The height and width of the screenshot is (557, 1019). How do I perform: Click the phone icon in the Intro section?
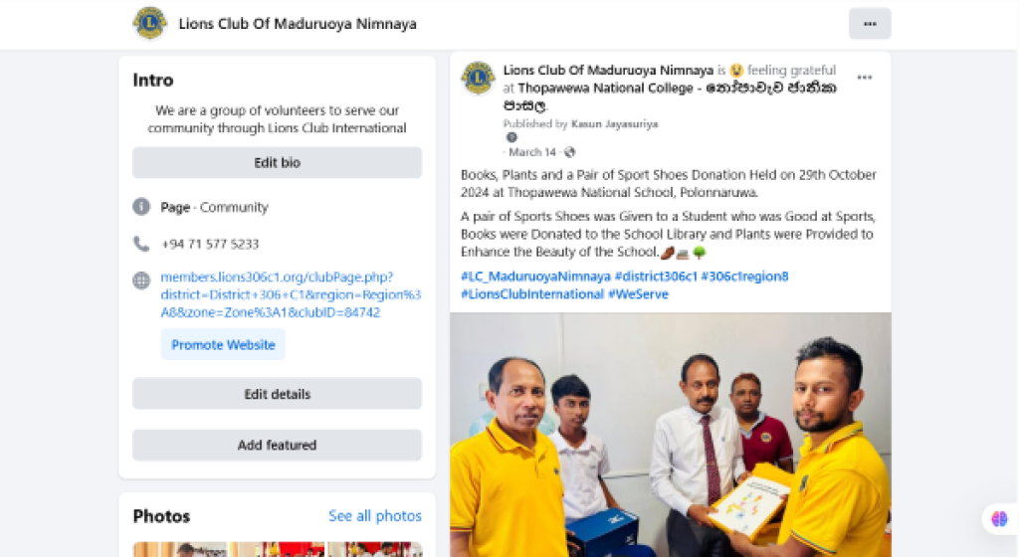(141, 244)
